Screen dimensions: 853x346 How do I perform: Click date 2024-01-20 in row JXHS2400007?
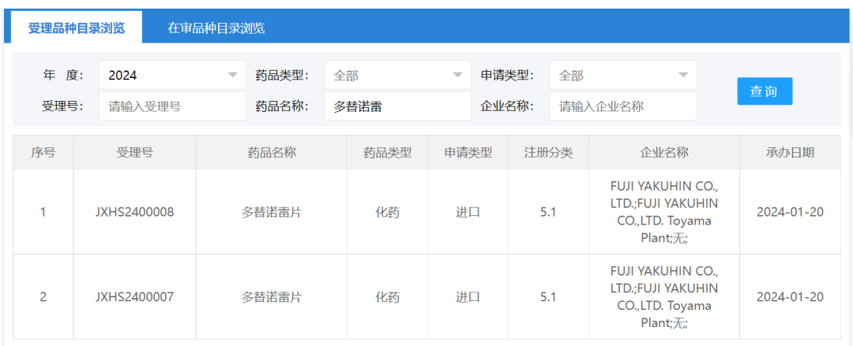(x=790, y=297)
